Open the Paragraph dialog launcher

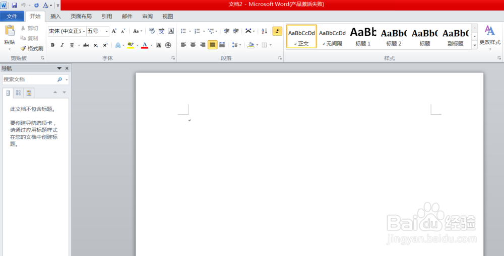280,58
